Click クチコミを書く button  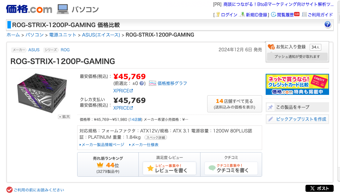pos(231,168)
